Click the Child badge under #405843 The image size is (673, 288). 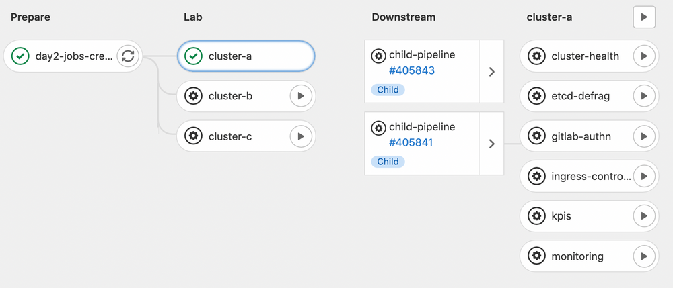(x=388, y=90)
